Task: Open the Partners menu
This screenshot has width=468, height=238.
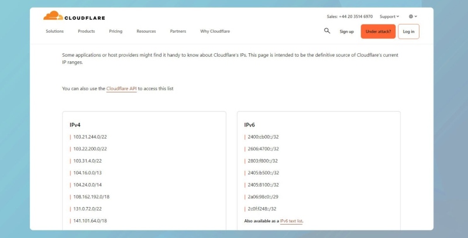Action: pyautogui.click(x=178, y=32)
